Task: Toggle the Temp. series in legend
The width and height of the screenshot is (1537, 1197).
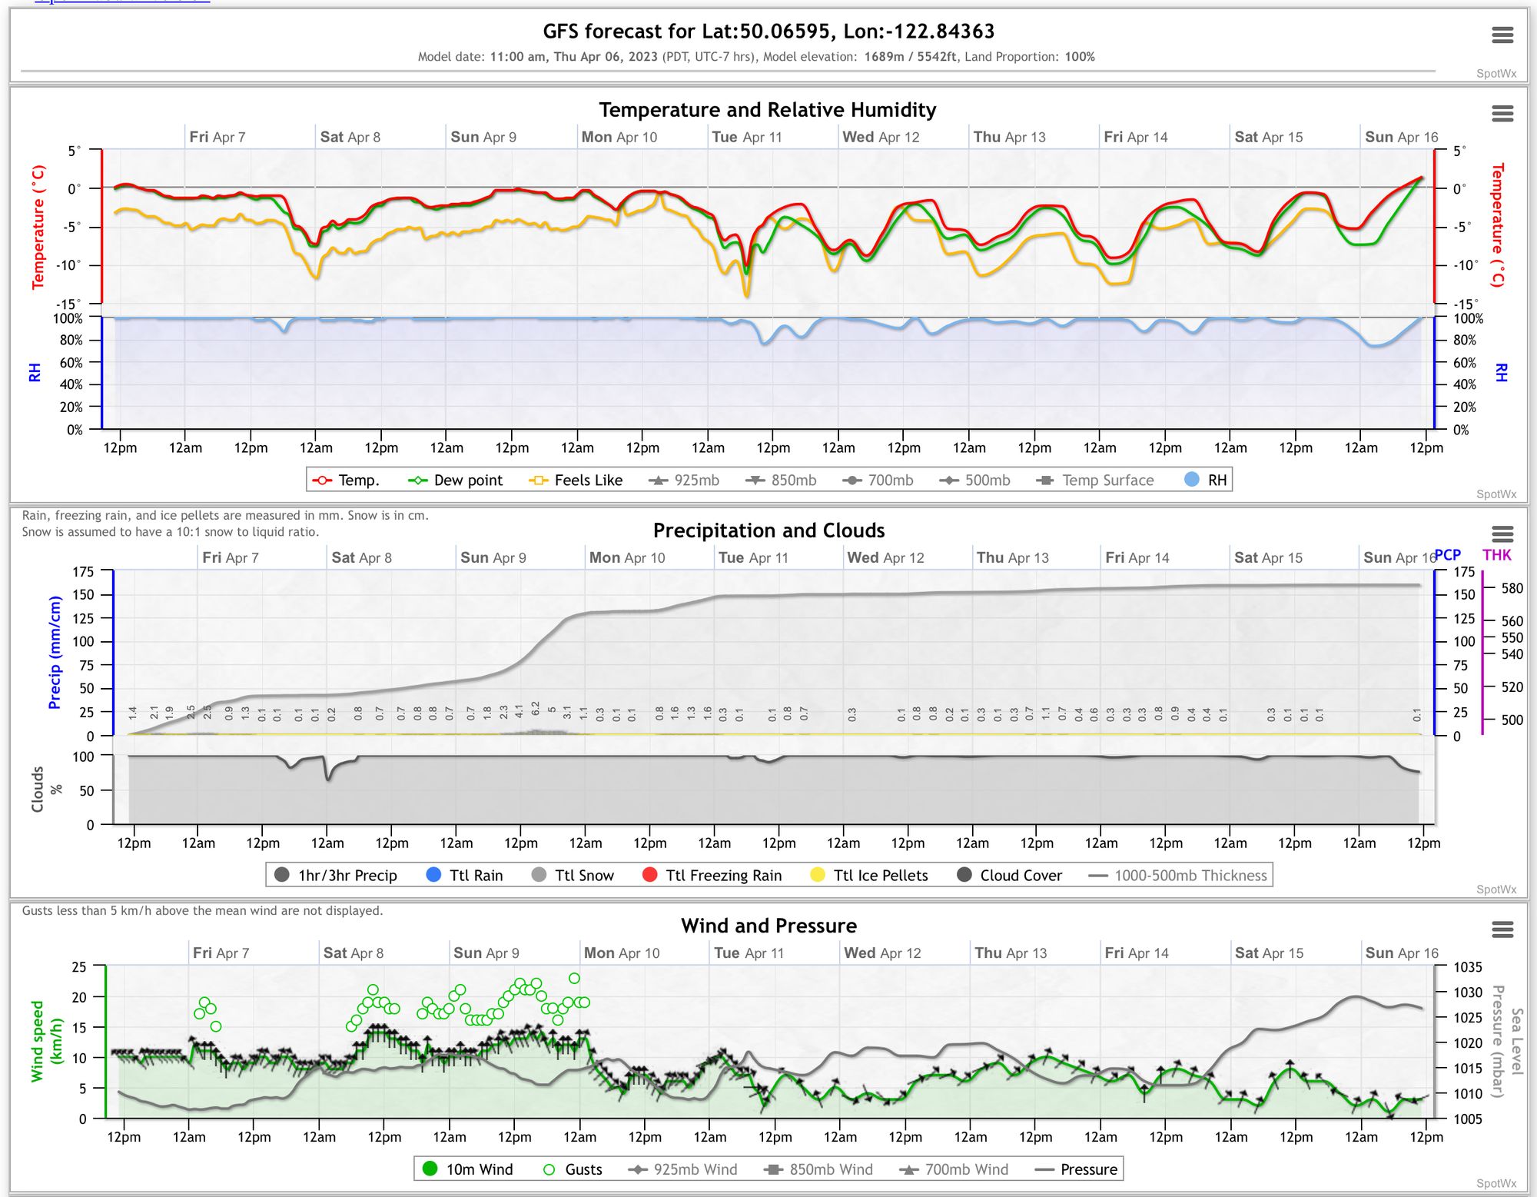Action: [x=358, y=480]
